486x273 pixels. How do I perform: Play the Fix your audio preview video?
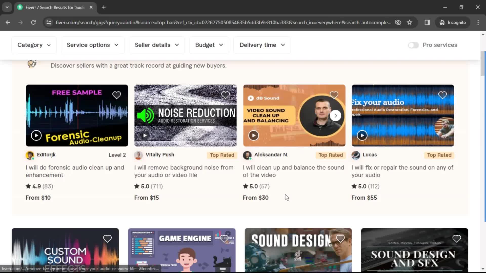coord(362,135)
